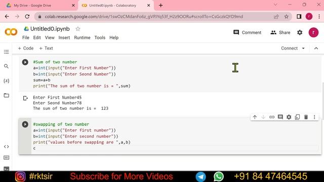Click the browser address bar URL

[144, 17]
